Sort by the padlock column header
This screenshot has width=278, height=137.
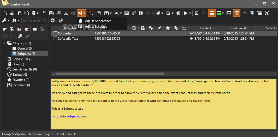[x=143, y=28]
